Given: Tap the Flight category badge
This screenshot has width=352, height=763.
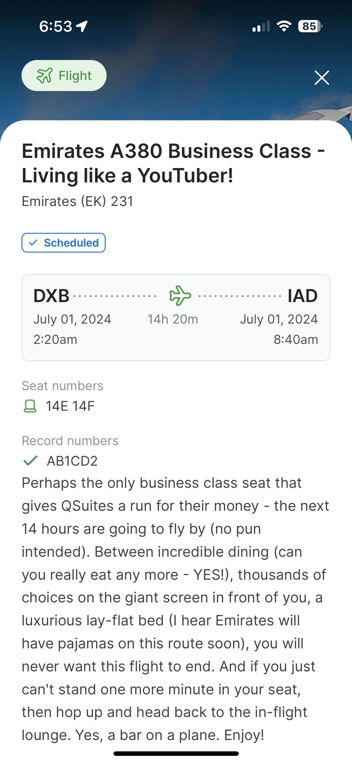Looking at the screenshot, I should tap(64, 76).
